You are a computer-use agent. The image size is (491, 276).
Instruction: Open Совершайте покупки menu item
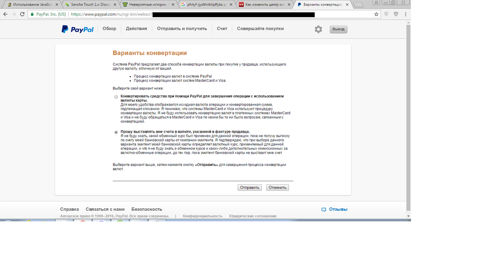pos(260,28)
